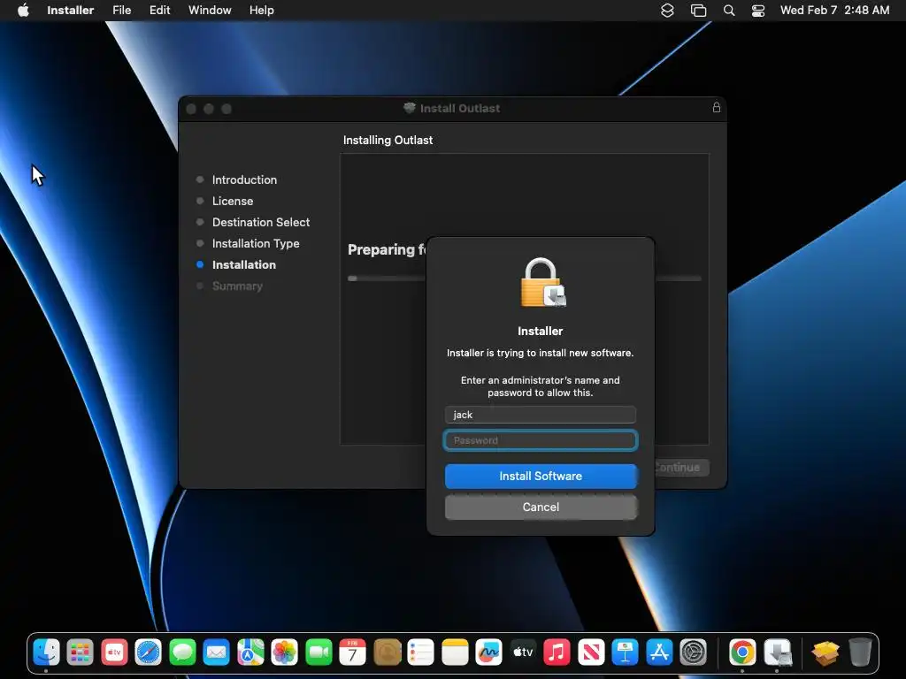The image size is (906, 679).
Task: Open the News app icon
Action: pos(591,652)
